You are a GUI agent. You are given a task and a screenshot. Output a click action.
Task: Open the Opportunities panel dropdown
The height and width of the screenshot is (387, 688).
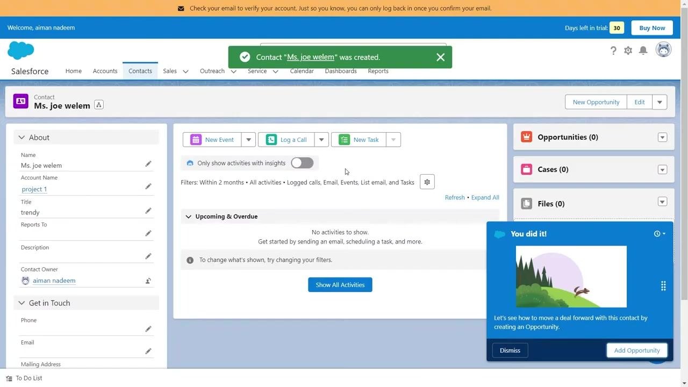coord(662,137)
